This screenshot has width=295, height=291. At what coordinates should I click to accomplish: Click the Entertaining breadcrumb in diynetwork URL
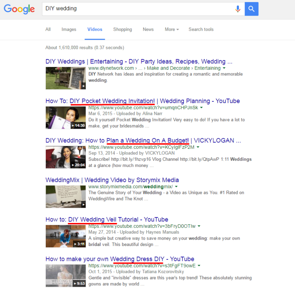[x=208, y=68]
